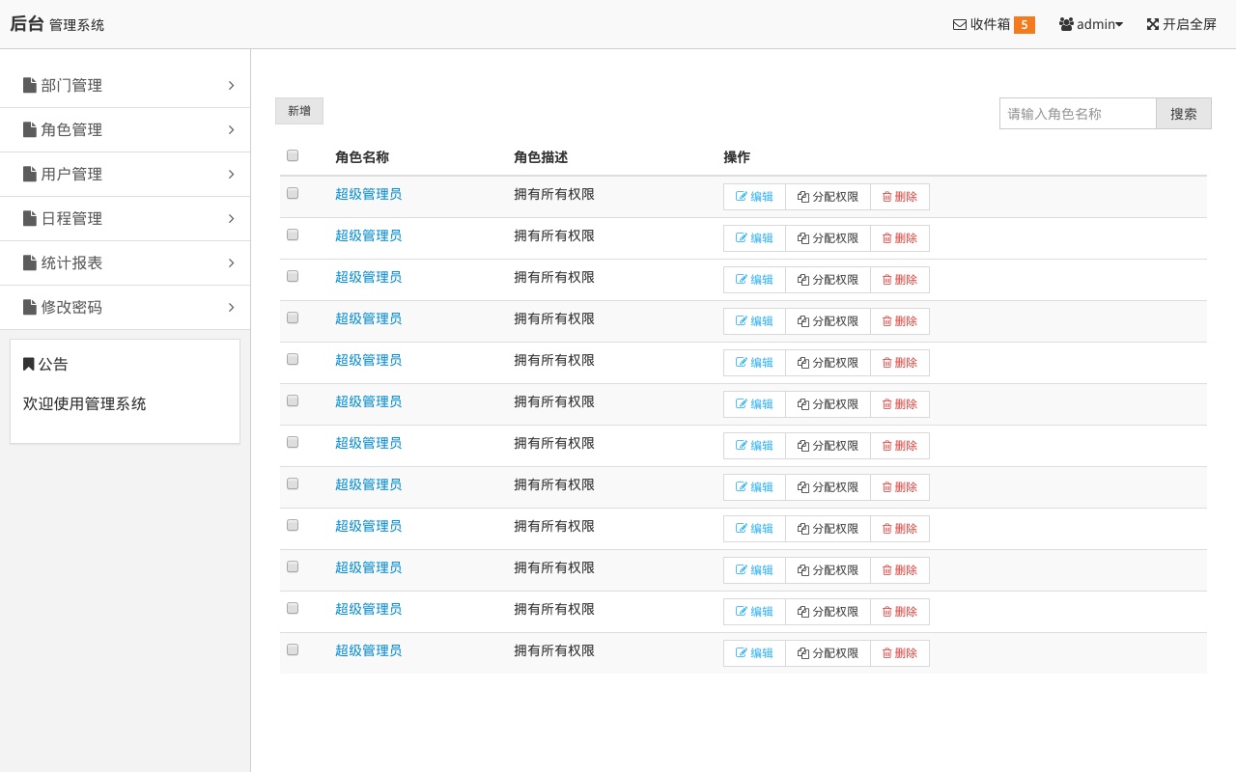Click the 角色描述 column header
Viewport: 1236px width, 772px height.
click(x=541, y=157)
